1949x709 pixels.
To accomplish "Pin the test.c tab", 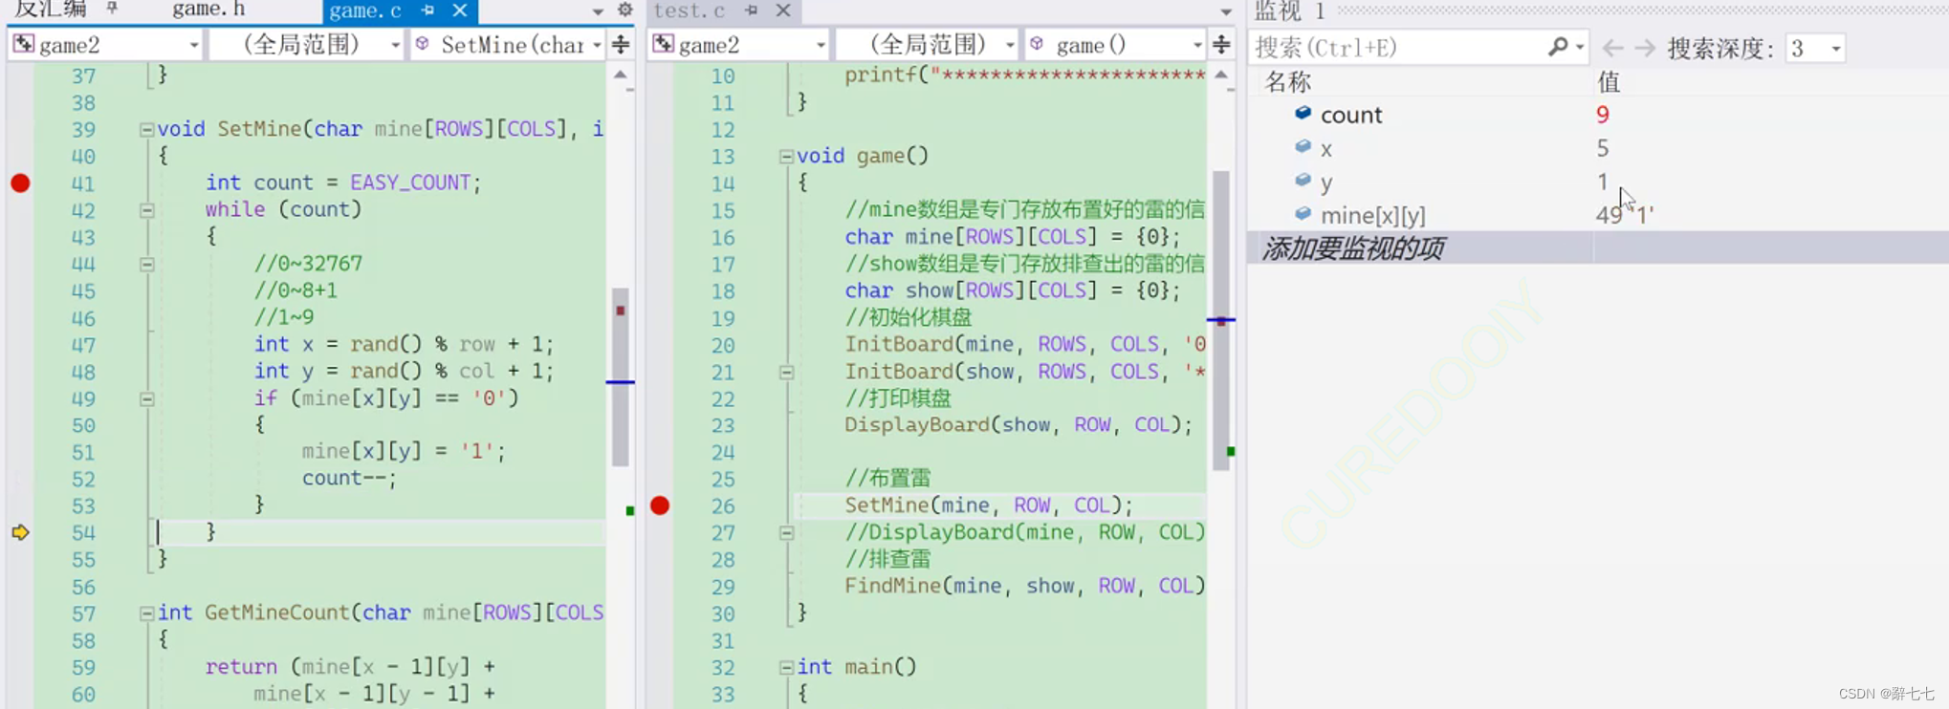I will (x=752, y=11).
